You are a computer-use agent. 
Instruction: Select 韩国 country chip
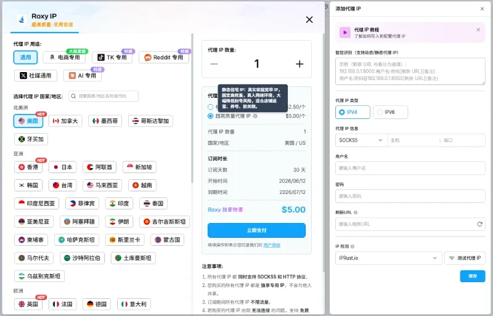point(28,185)
